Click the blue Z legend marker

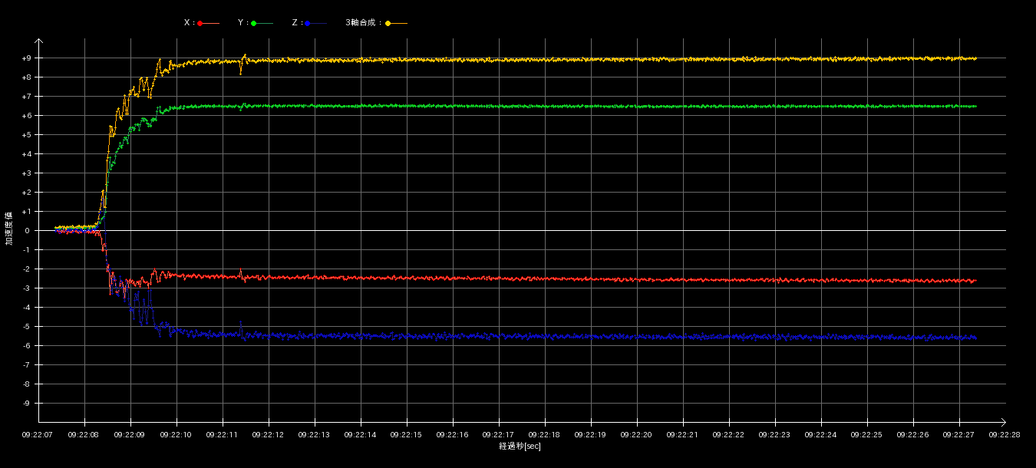click(308, 24)
